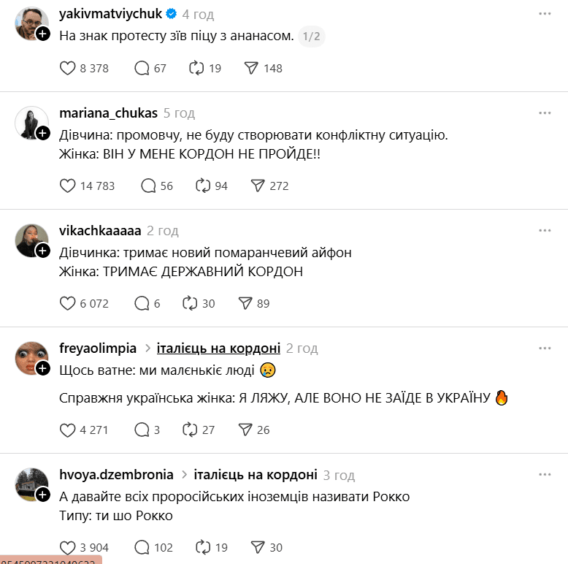Share mariana_chukas post via send icon
The height and width of the screenshot is (564, 568).
point(258,186)
